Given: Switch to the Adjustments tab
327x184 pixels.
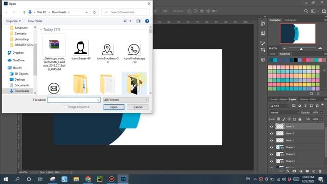Looking at the screenshot, I should (x=284, y=99).
